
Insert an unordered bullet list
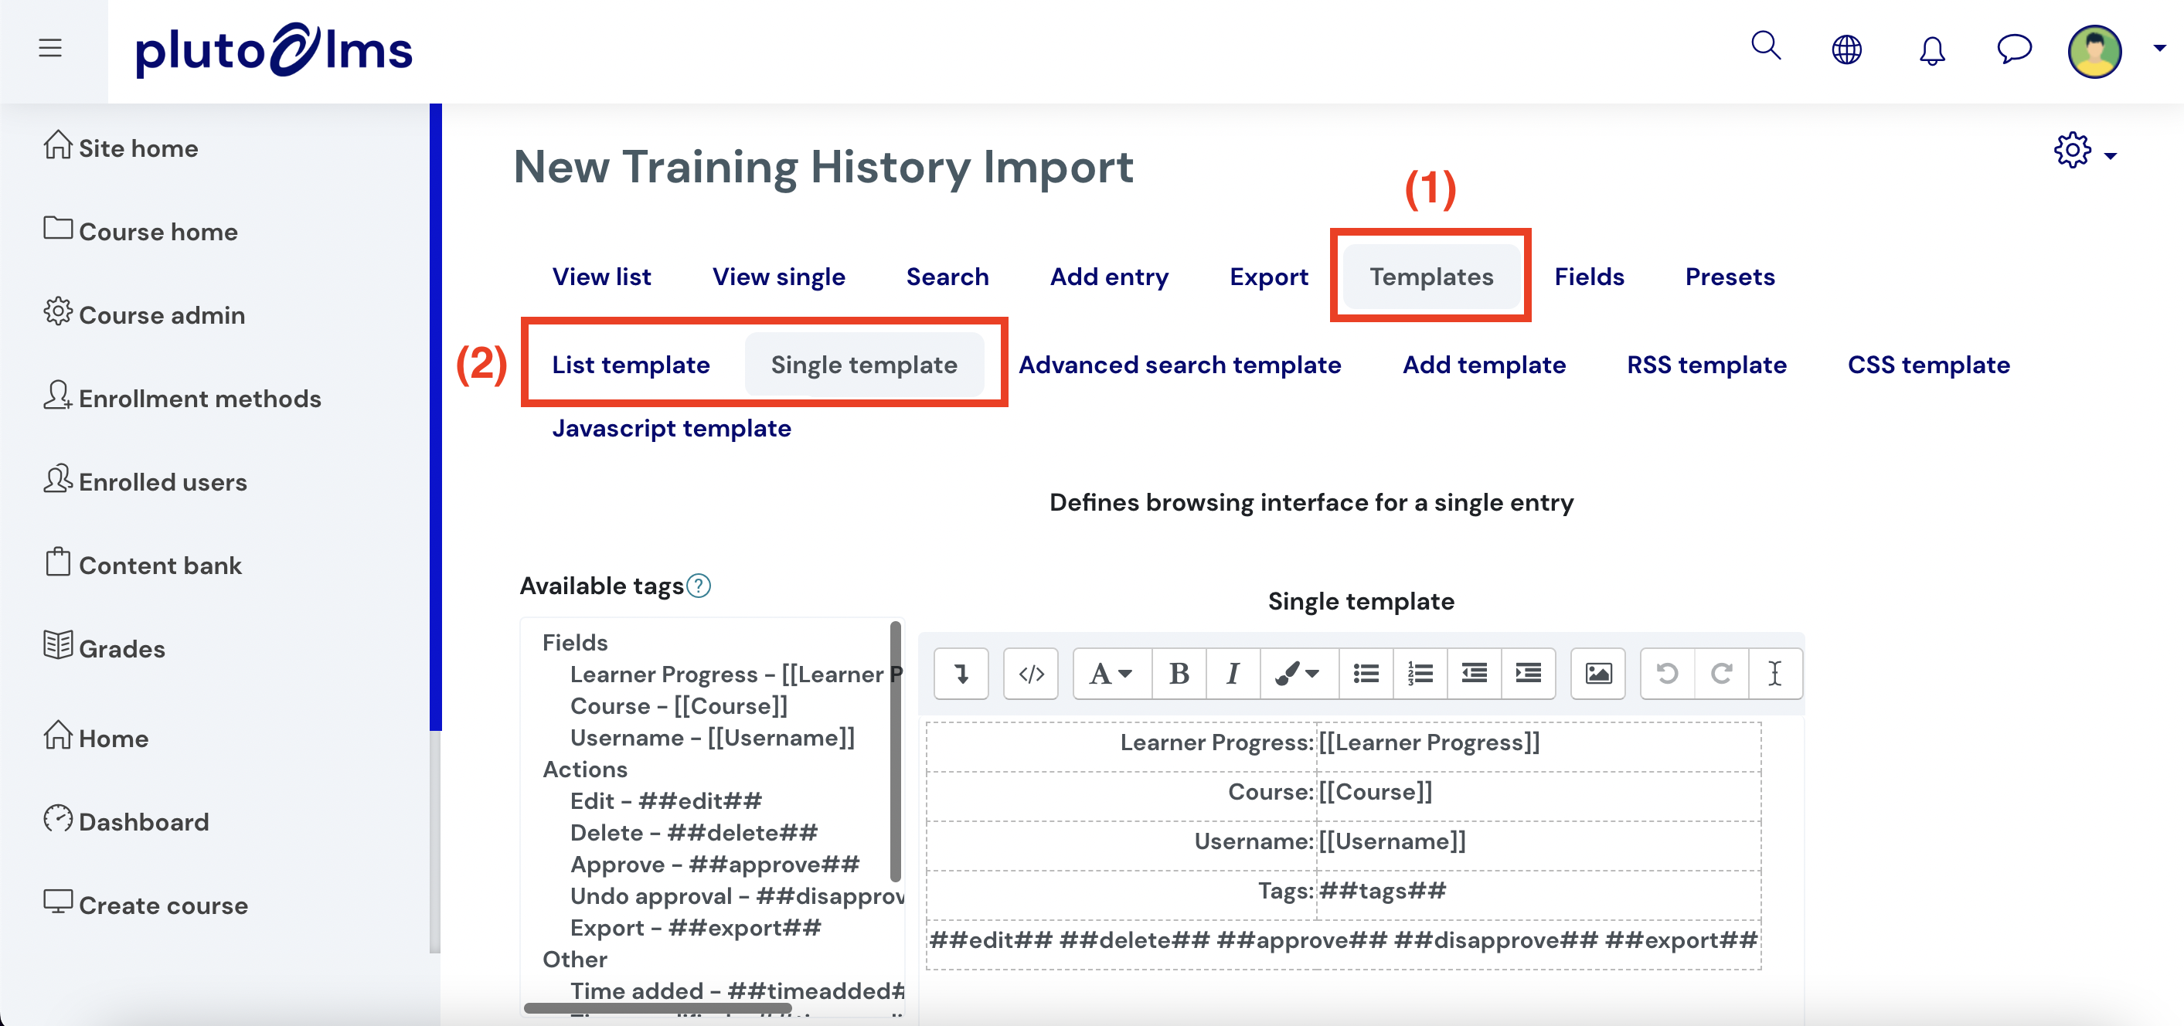[1366, 674]
